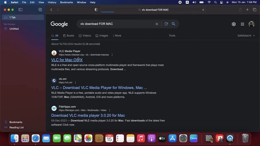Open Bookmarks in the sidebar

click(x=16, y=122)
